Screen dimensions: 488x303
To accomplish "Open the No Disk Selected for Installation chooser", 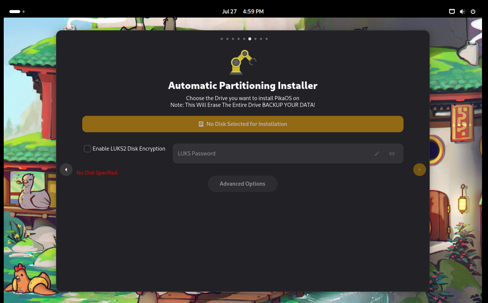I will click(x=243, y=124).
